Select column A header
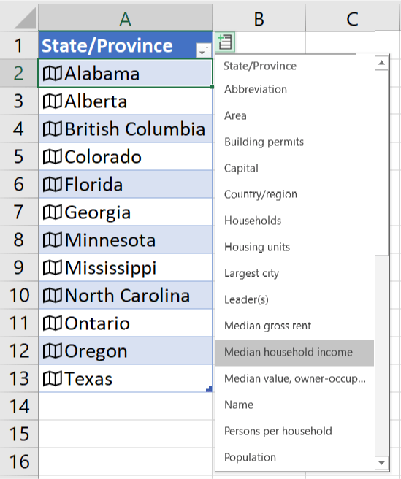Image resolution: width=401 pixels, height=479 pixels. 126,18
